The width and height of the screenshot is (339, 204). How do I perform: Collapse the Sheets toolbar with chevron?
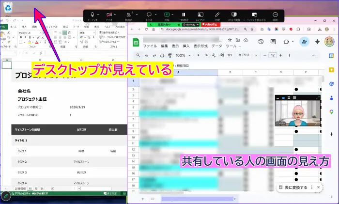(x=313, y=56)
